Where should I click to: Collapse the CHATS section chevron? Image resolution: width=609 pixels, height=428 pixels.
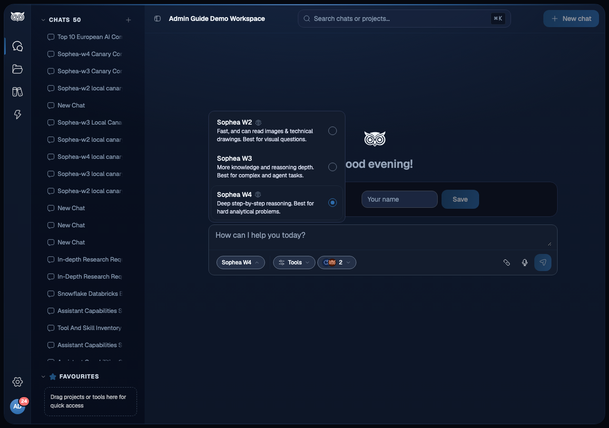click(43, 20)
